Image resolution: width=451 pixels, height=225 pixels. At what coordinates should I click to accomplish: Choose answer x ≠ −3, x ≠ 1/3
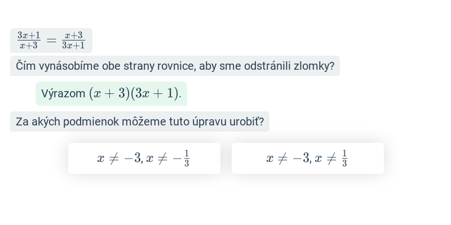pyautogui.click(x=307, y=158)
